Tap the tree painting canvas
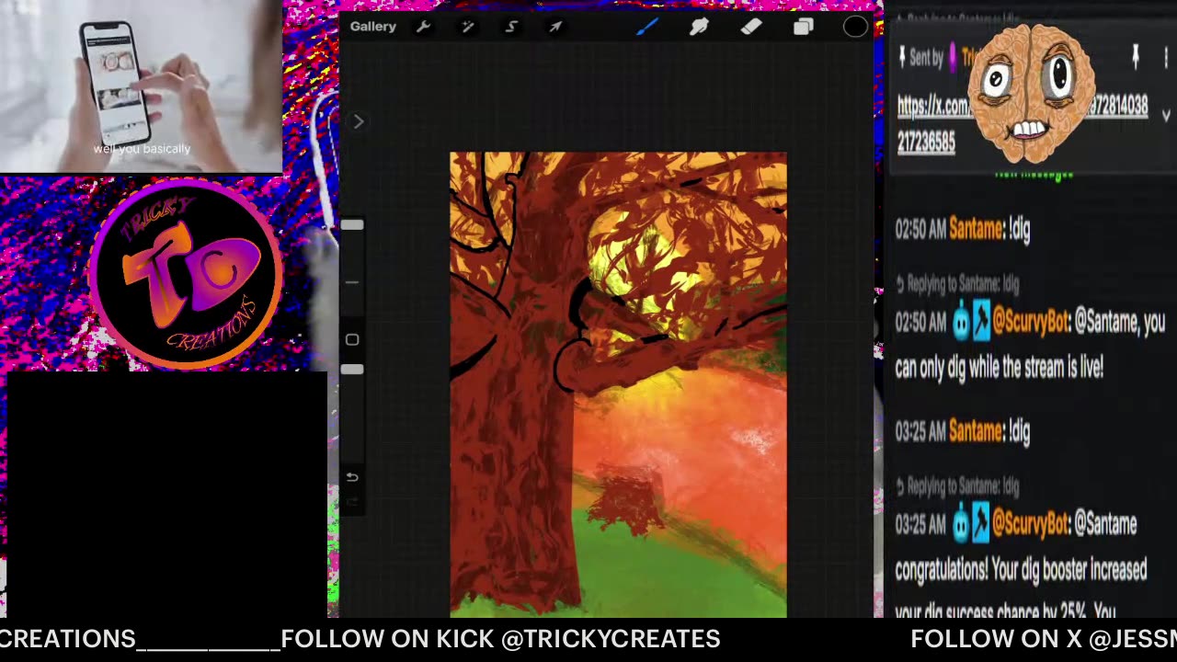Viewport: 1177px width, 662px height. pos(618,384)
